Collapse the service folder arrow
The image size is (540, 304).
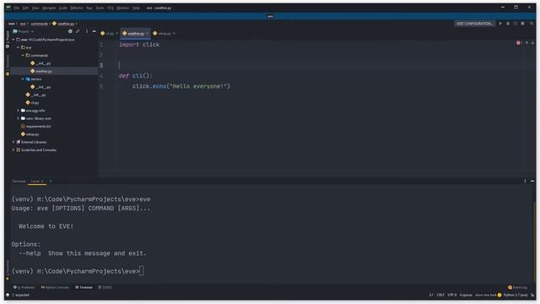(23, 79)
